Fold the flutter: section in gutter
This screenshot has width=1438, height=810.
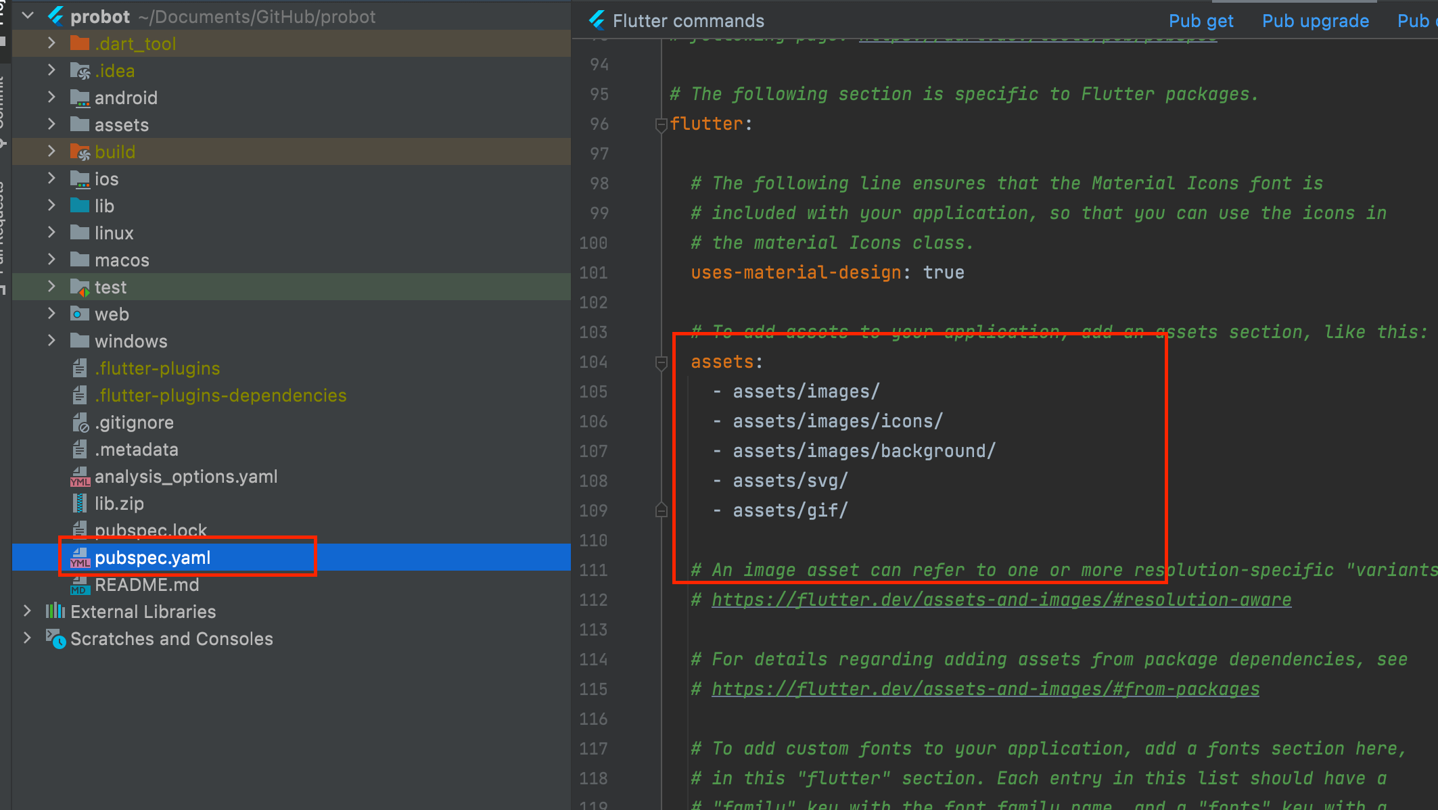coord(661,124)
